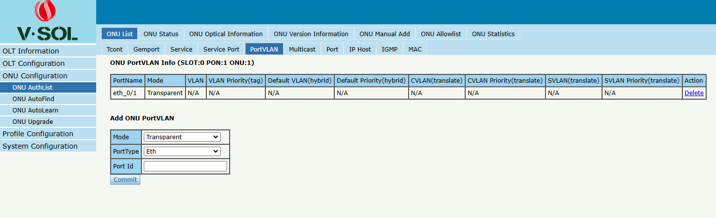Open the Gemport sub-tab
Image resolution: width=716 pixels, height=218 pixels.
click(147, 49)
